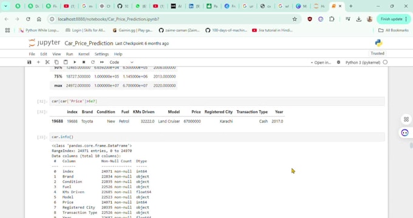Reload the current page

pos(28,19)
